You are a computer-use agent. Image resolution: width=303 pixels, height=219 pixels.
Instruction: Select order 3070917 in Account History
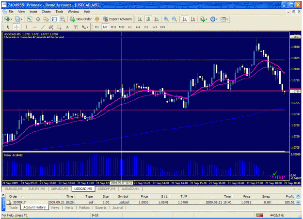coord(151,202)
